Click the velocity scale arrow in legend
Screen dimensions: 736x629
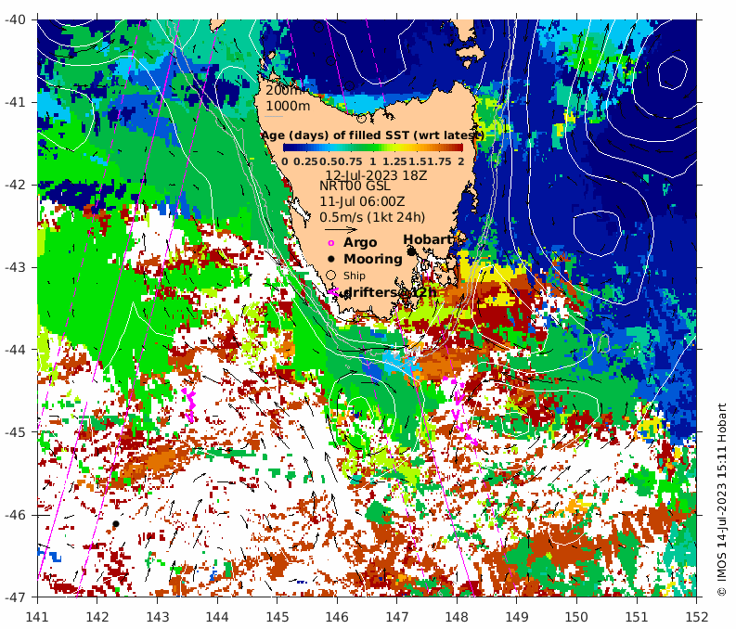tap(342, 230)
